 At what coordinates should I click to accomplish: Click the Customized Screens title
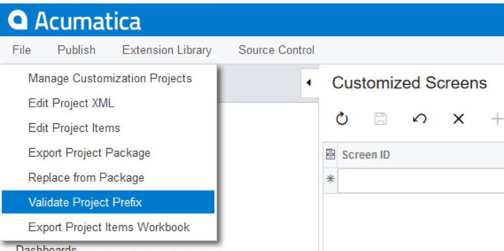point(409,83)
